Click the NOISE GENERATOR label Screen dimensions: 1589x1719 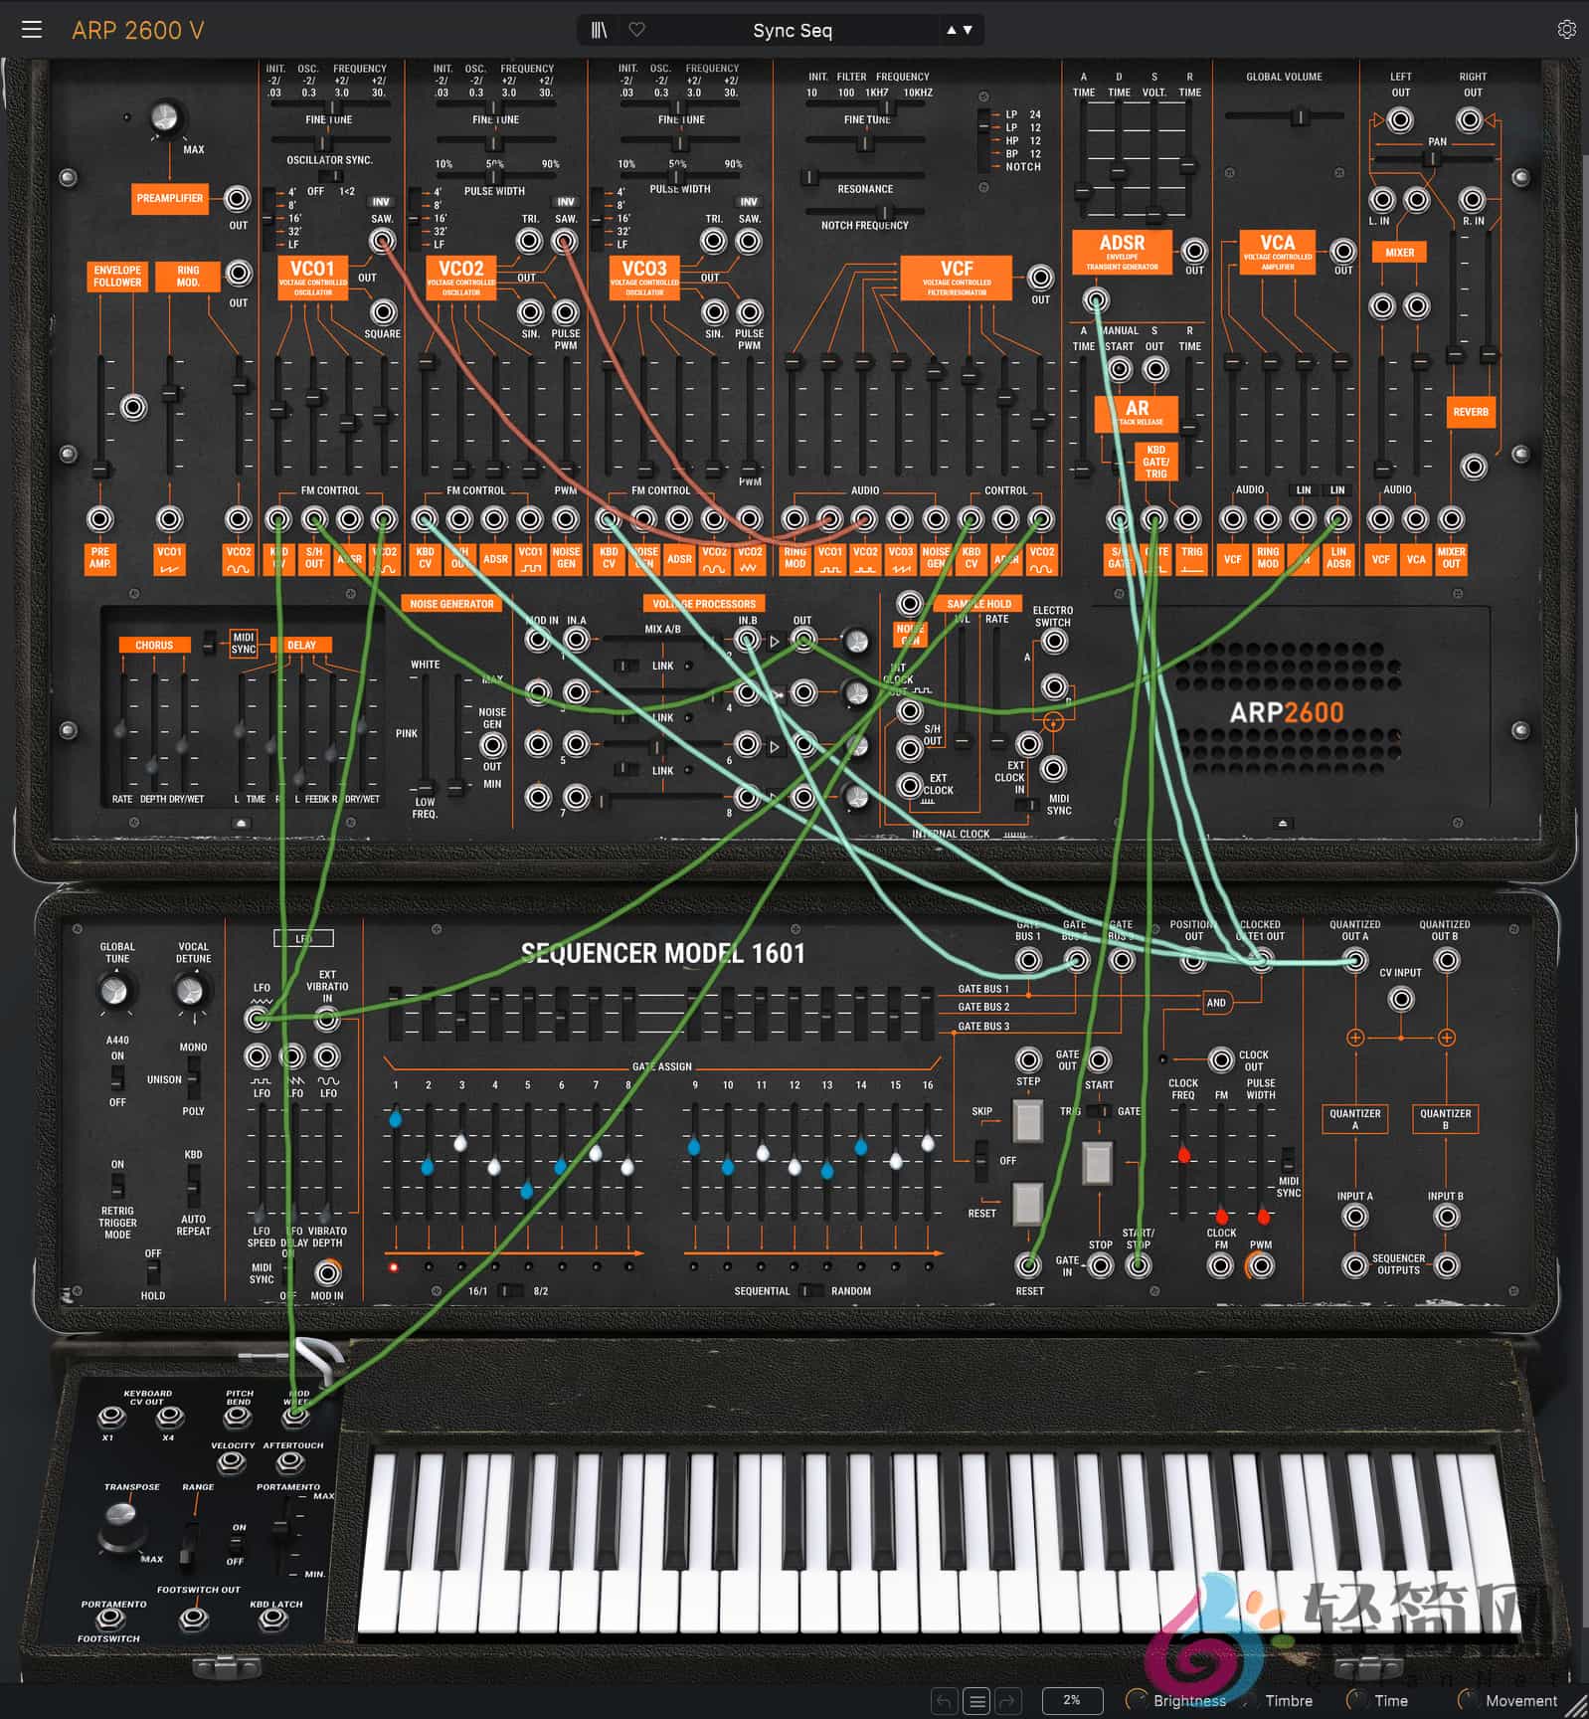[451, 604]
